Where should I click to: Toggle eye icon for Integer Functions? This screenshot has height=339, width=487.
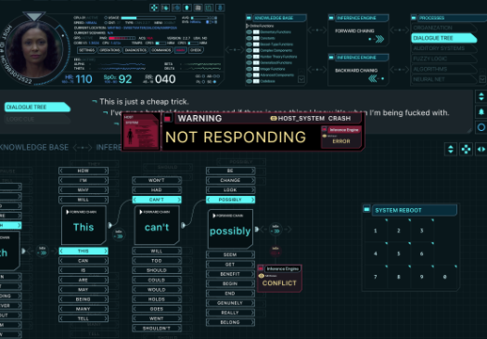coord(250,69)
